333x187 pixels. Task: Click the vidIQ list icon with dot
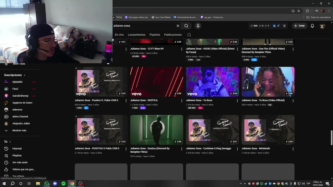278,26
